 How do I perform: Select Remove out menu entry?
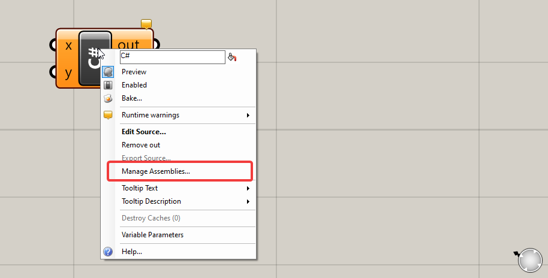(141, 145)
